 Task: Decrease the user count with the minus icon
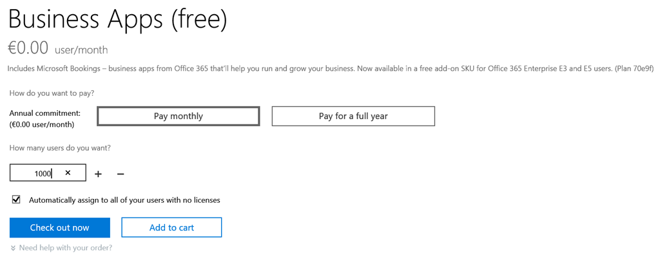(121, 174)
